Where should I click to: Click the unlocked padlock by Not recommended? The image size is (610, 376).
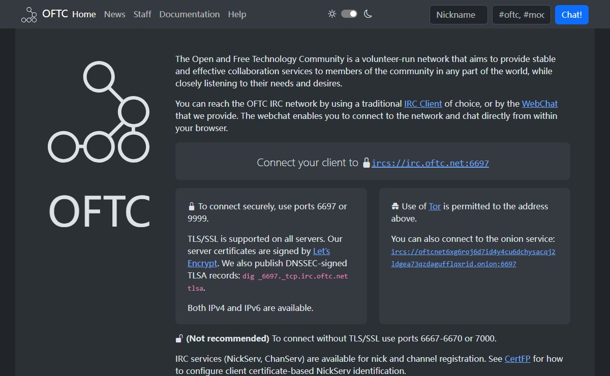pos(179,338)
